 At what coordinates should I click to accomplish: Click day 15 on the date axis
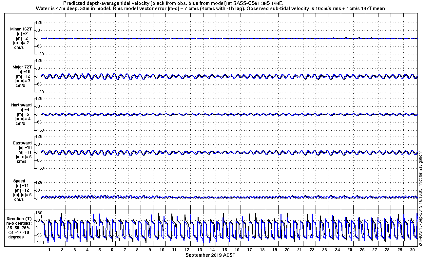224,250
